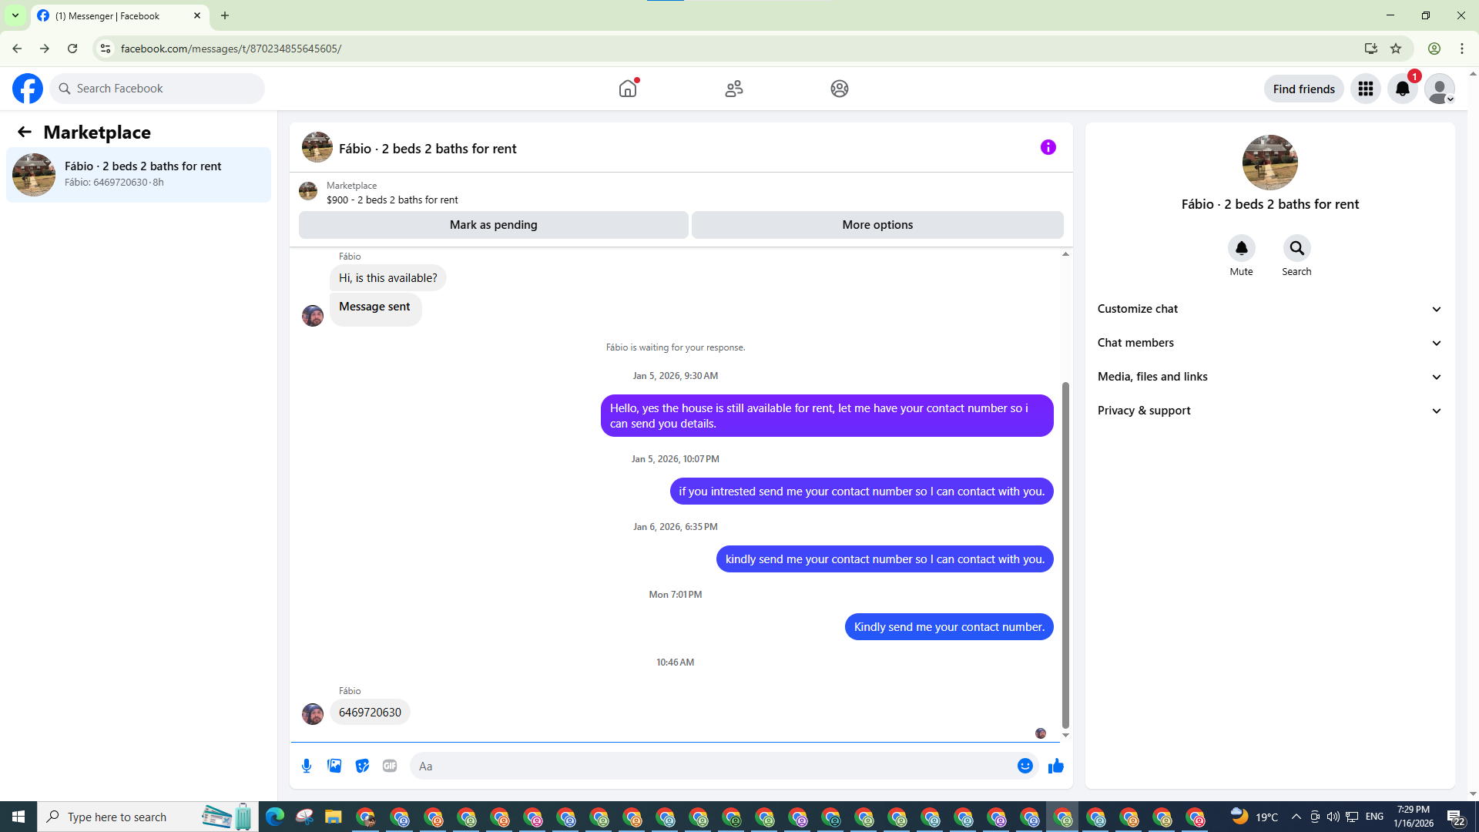Go to Facebook Home tab

click(628, 89)
